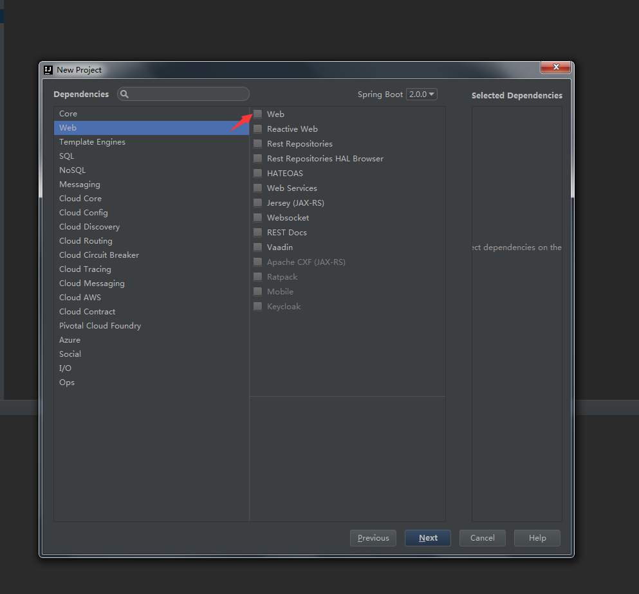Toggle the HATEOAS checkbox
Viewport: 639px width, 594px height.
(x=257, y=173)
